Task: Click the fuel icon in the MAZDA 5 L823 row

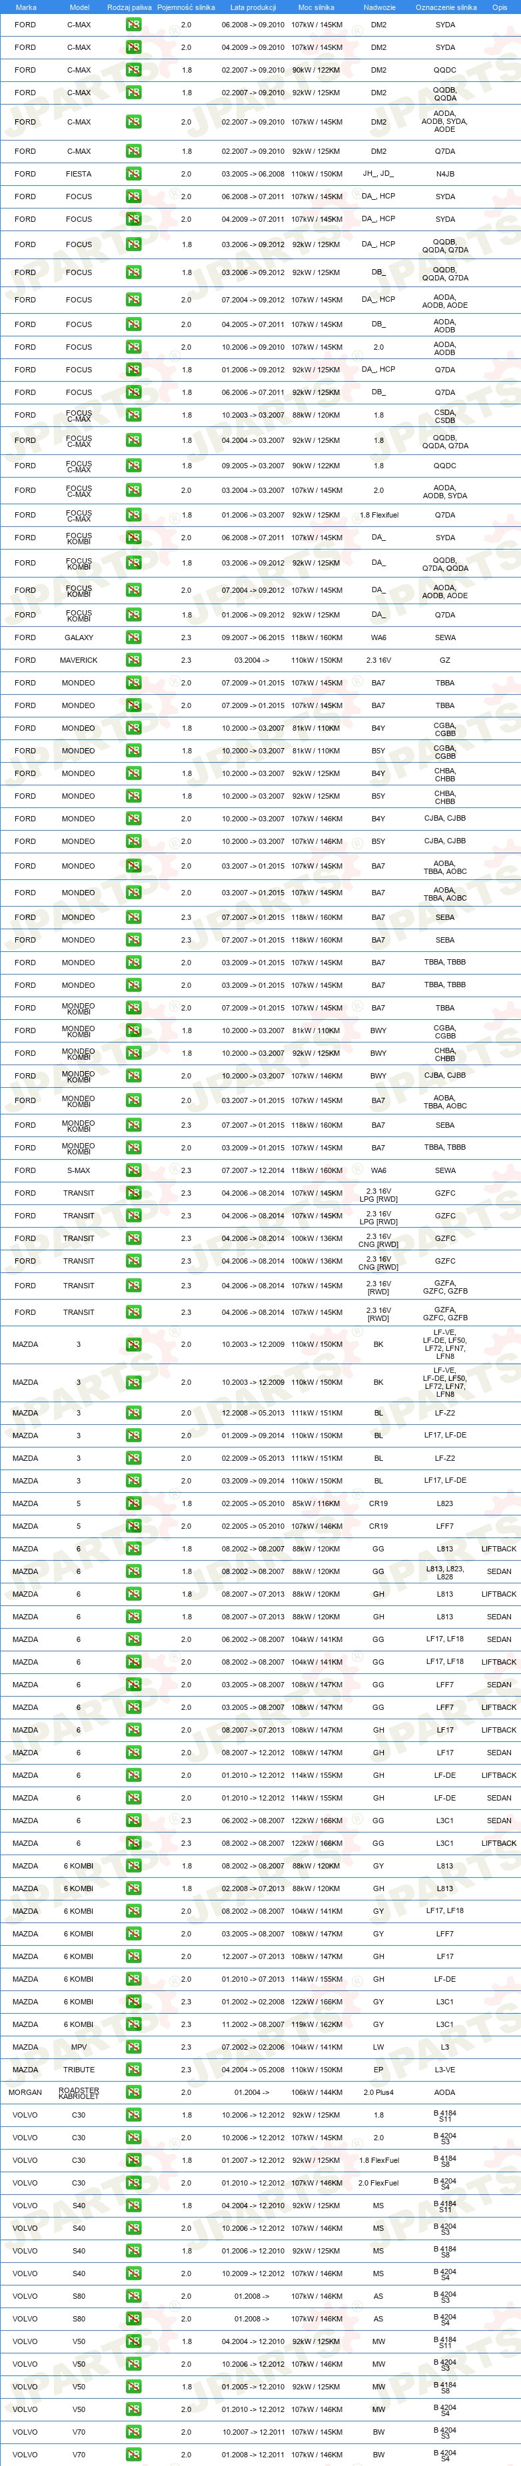Action: click(x=133, y=1504)
